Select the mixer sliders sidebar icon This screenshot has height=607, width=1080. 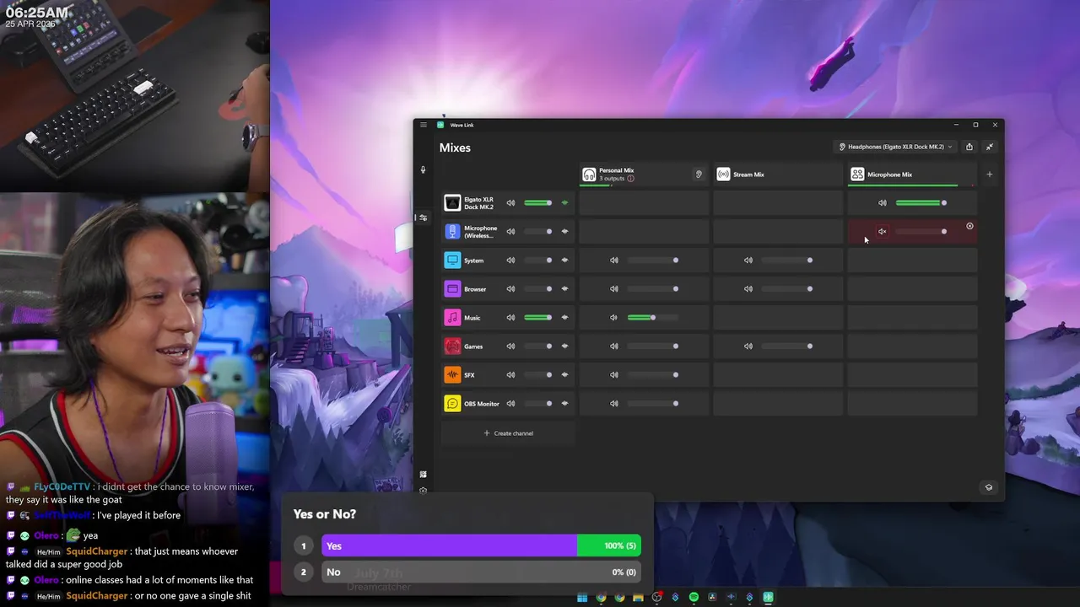424,218
